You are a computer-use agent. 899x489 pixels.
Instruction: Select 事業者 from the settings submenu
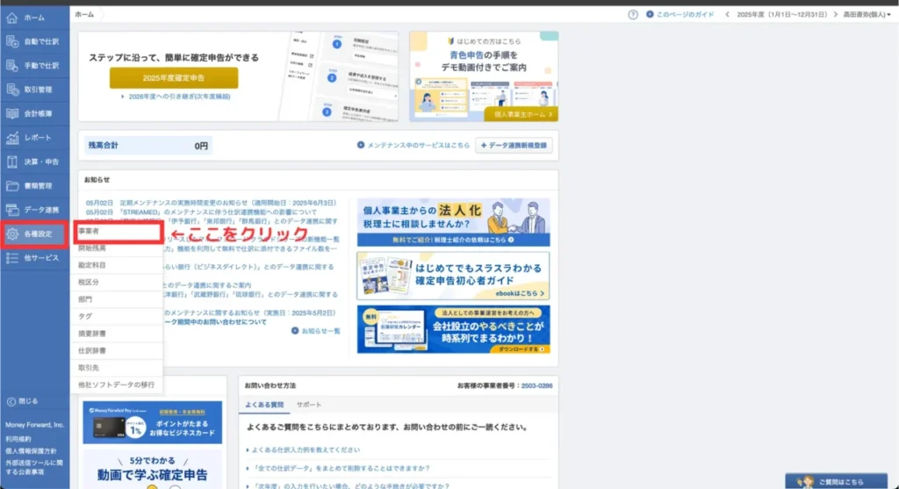pos(118,231)
